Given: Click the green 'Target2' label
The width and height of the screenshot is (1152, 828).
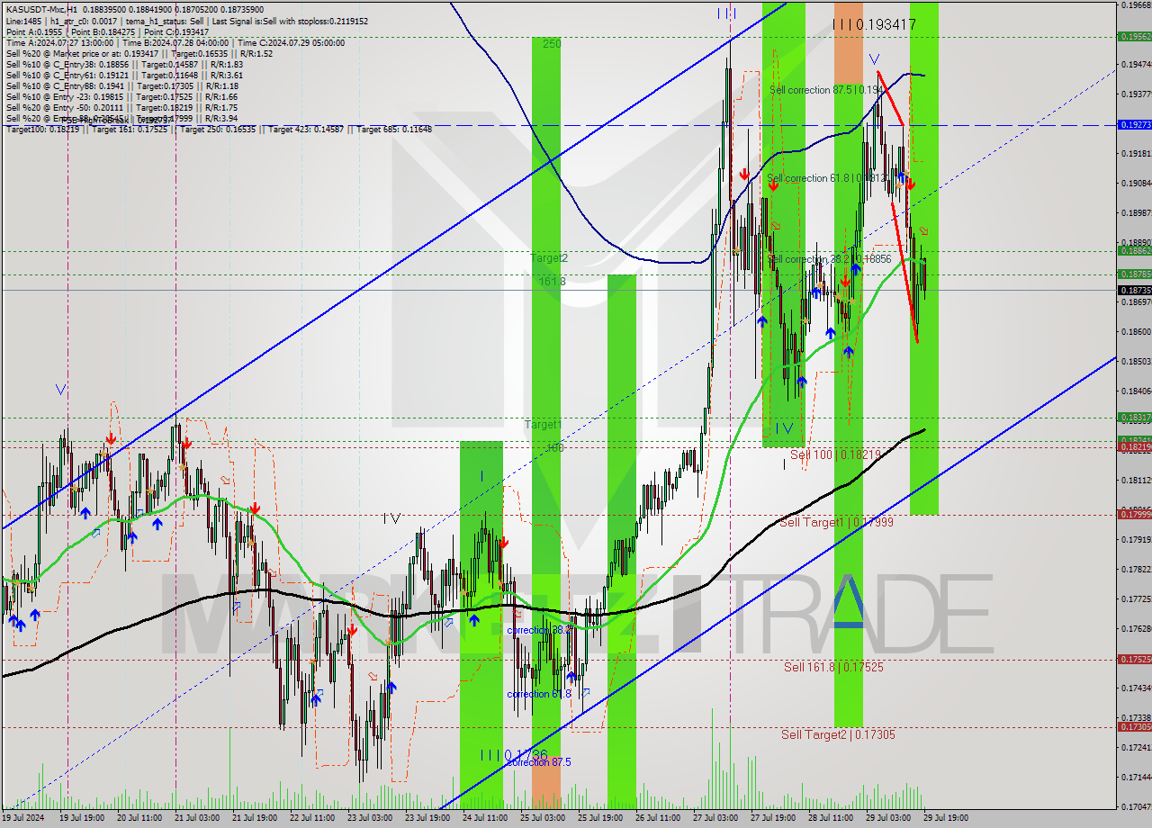Looking at the screenshot, I should 549,258.
